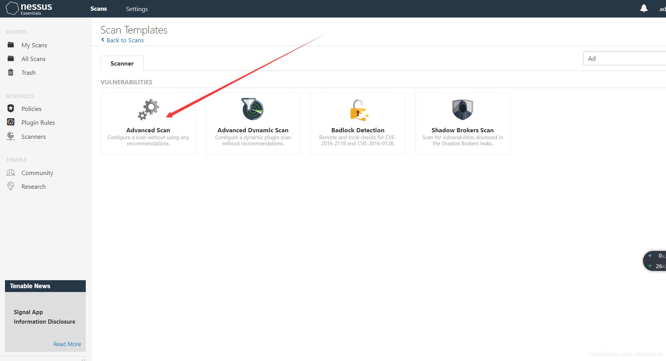Image resolution: width=666 pixels, height=361 pixels.
Task: Click the Policies shield icon
Action: [x=11, y=109]
